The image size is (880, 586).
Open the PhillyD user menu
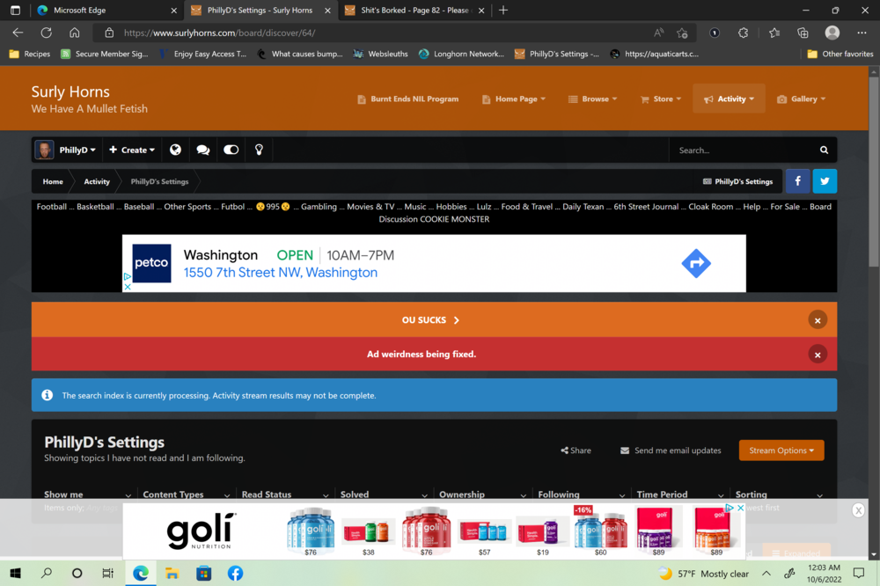pyautogui.click(x=68, y=150)
